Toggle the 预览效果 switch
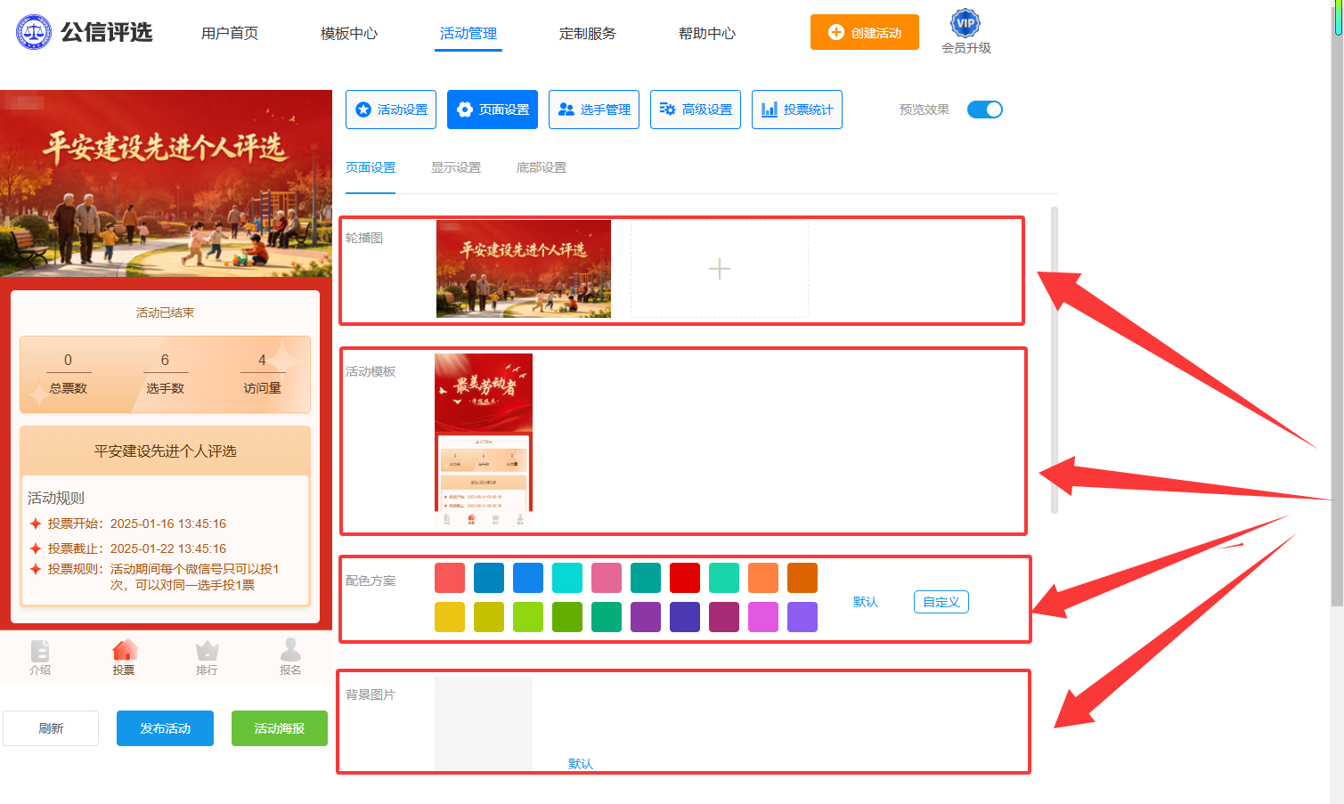Image resolution: width=1344 pixels, height=804 pixels. 985,110
